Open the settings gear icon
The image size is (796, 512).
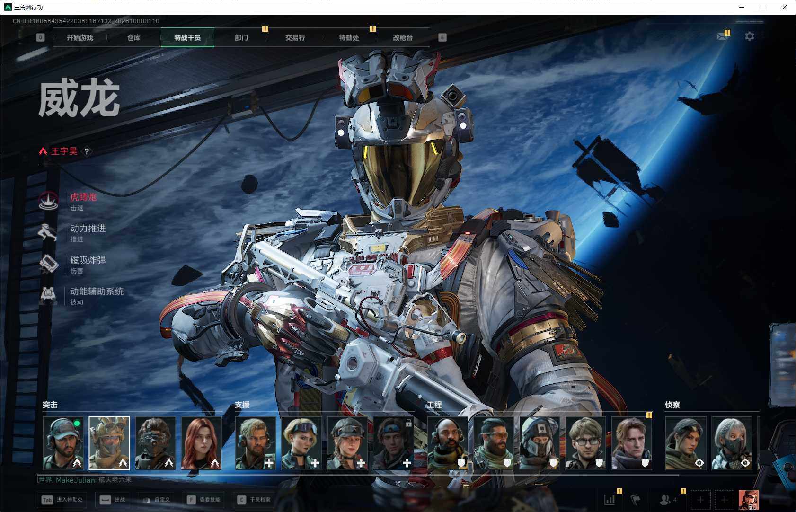pos(750,36)
